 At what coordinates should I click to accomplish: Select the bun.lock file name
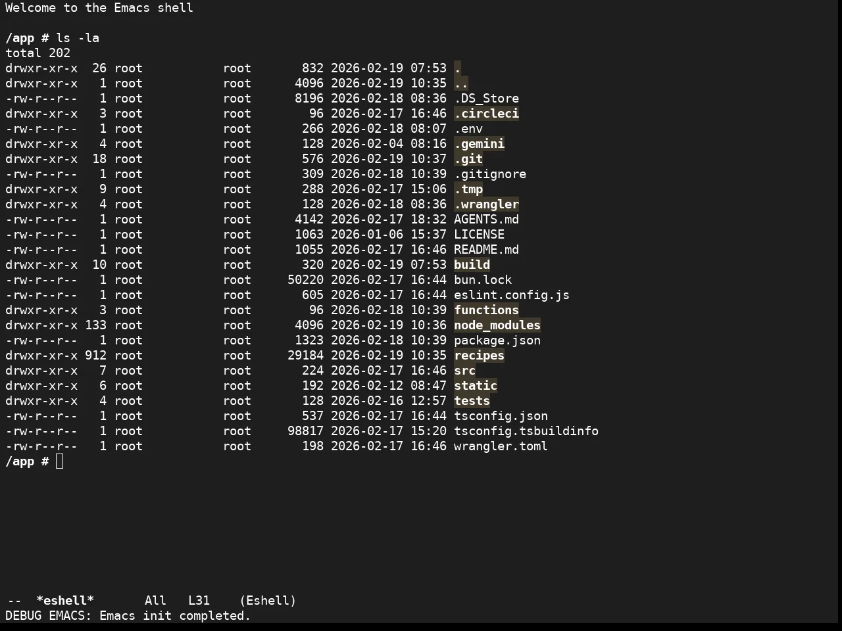click(x=483, y=280)
